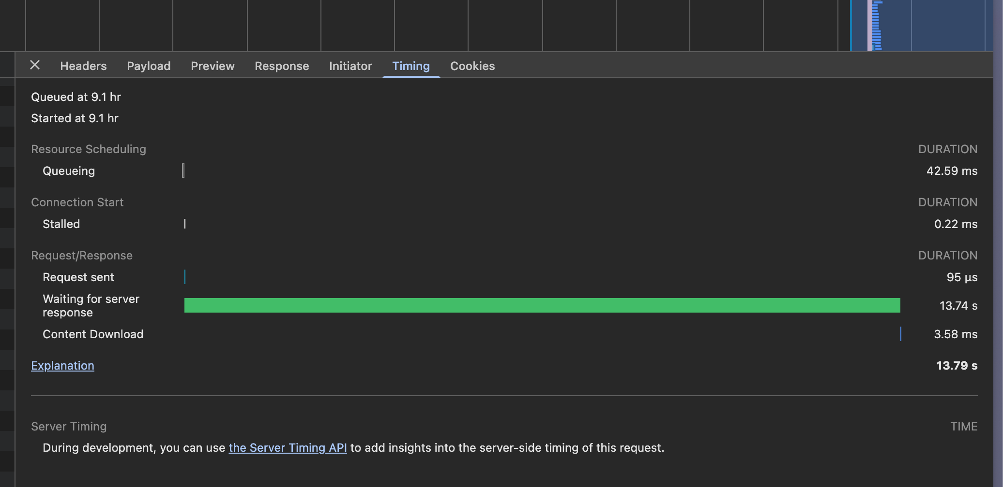Click the Stalled timing marker
Viewport: 1003px width, 487px height.
[x=185, y=224]
